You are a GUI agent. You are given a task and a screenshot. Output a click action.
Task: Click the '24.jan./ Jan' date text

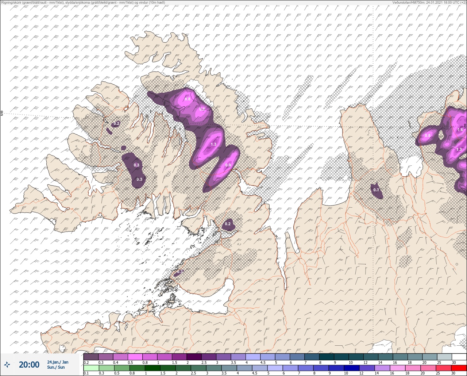(58, 362)
